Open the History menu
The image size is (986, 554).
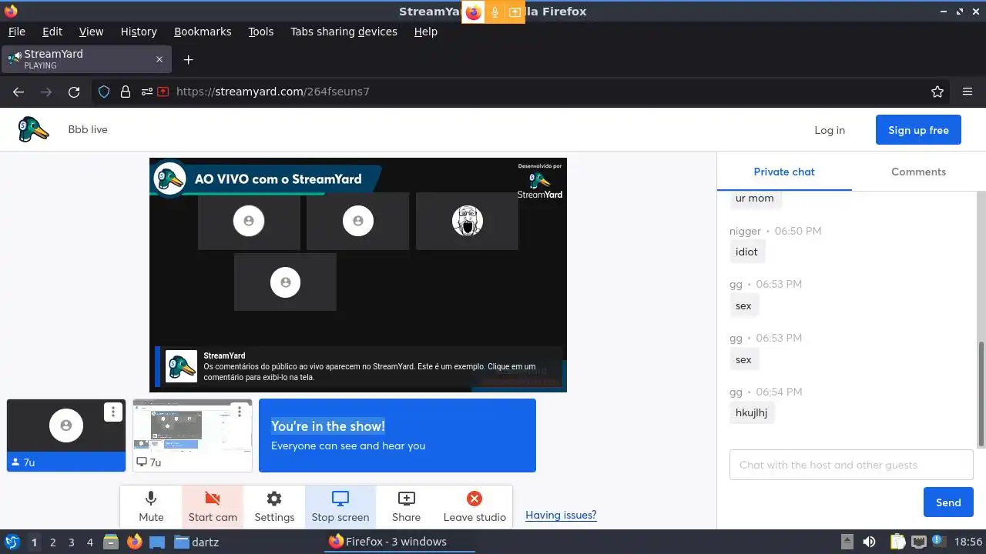[139, 32]
